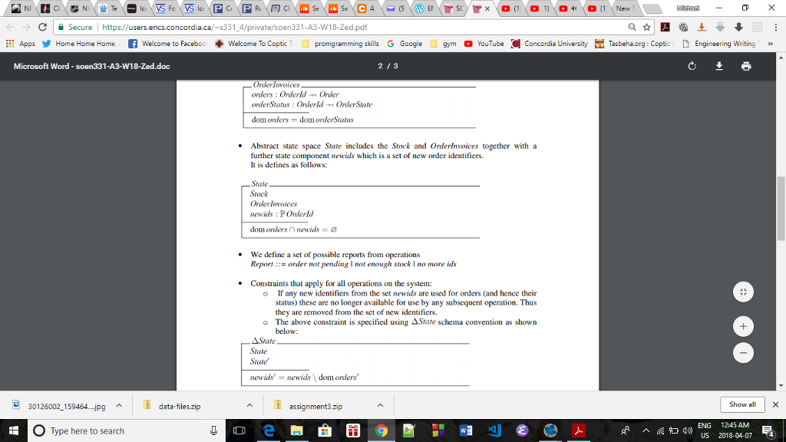Open the Chrome settings menu icon
This screenshot has width=786, height=442.
[778, 25]
